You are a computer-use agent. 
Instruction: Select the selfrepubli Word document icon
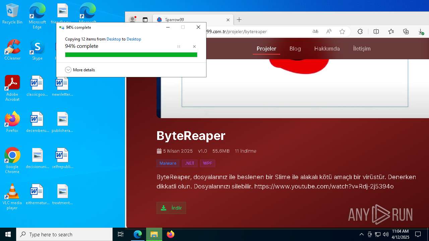click(x=62, y=159)
